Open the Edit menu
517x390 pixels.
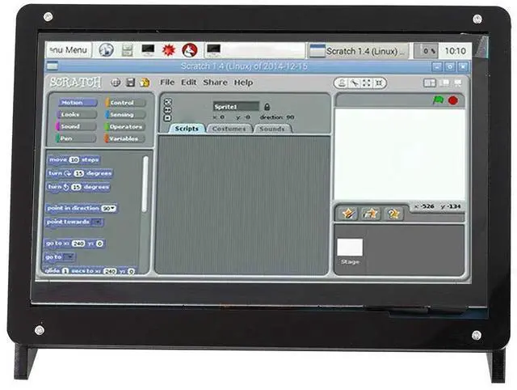pos(188,83)
